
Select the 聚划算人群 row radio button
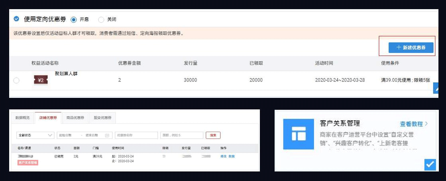coord(16,80)
